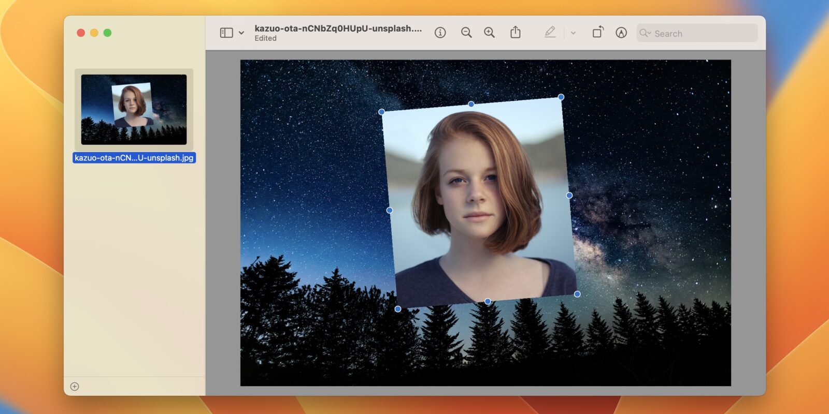Click the Highlight pen icon
Screen dimensions: 829x414
[550, 33]
